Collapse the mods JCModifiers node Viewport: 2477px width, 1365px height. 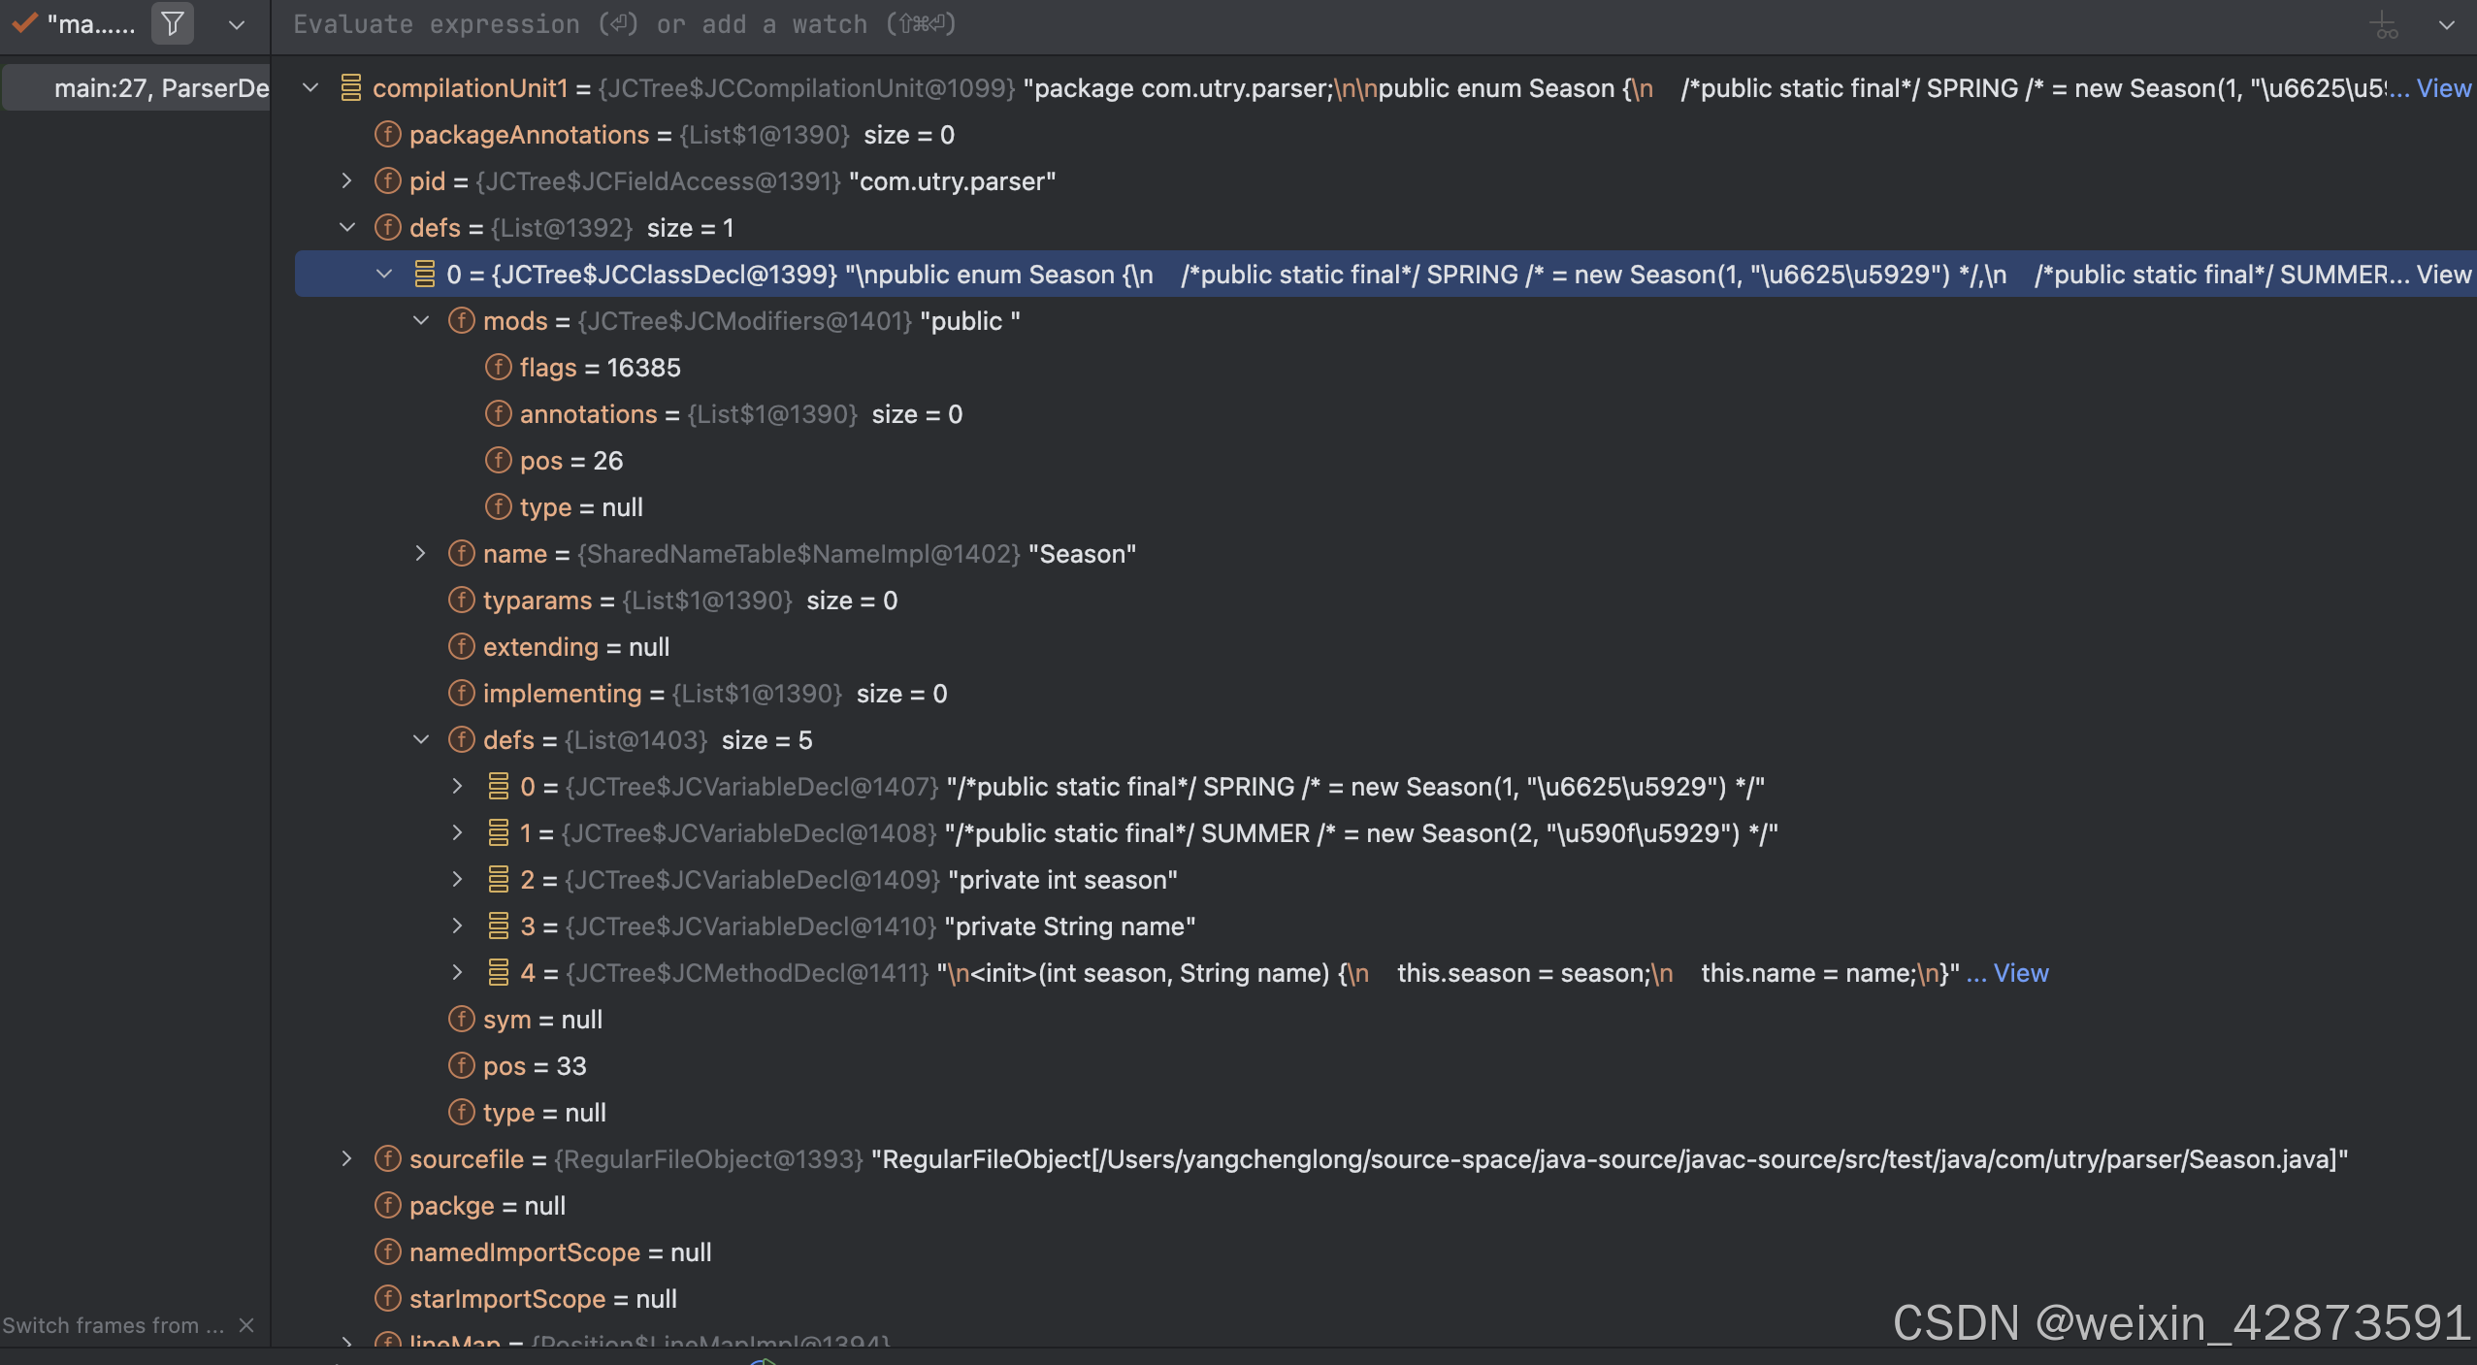(x=421, y=321)
